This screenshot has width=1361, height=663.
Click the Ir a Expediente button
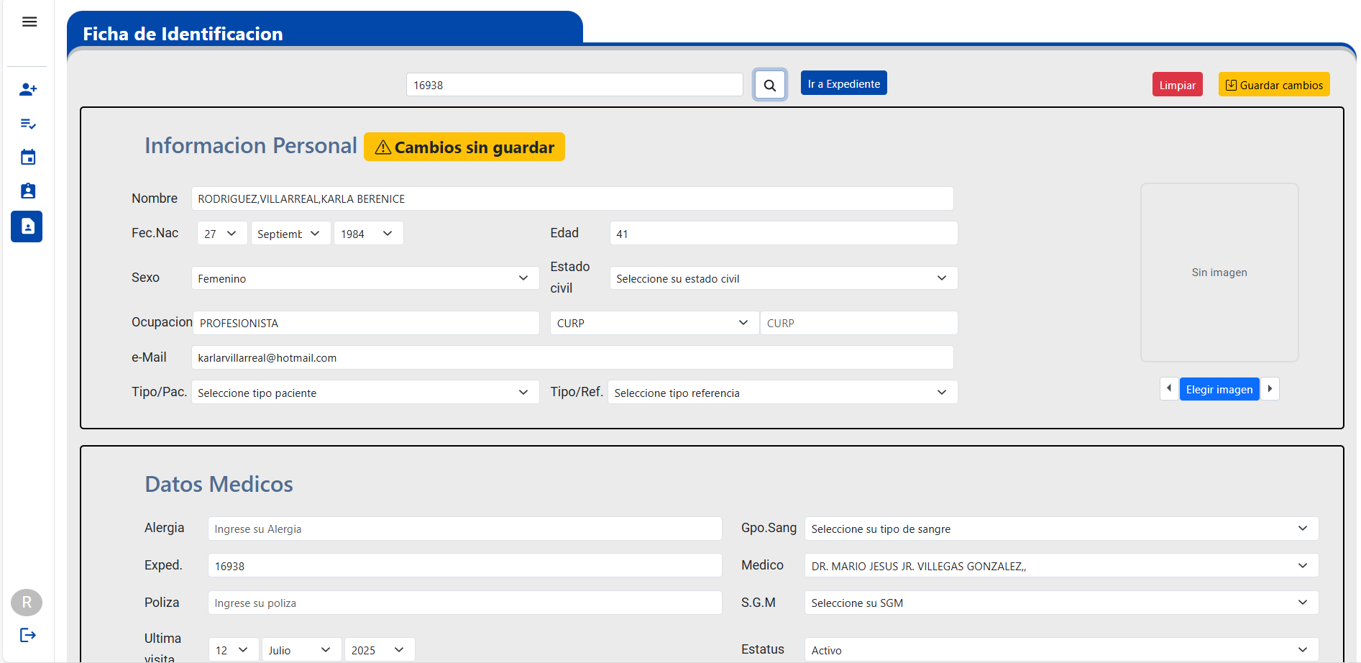(843, 83)
